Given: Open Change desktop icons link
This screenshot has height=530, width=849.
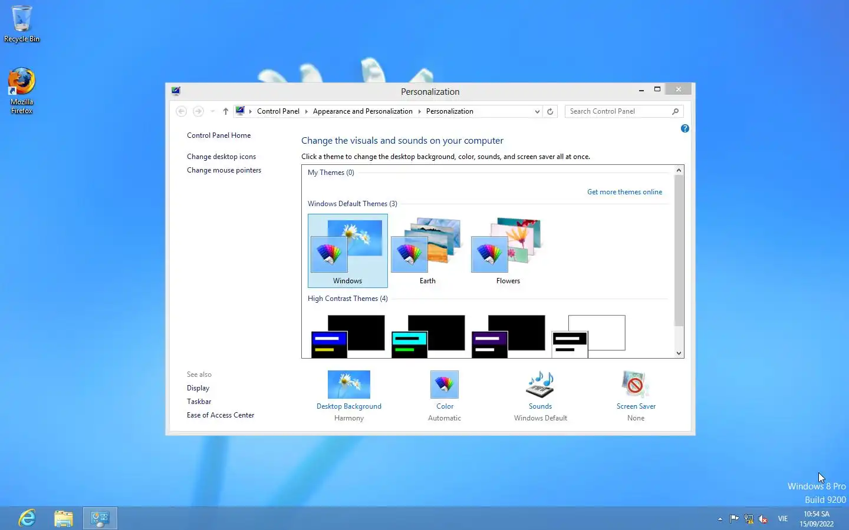Looking at the screenshot, I should (x=221, y=157).
